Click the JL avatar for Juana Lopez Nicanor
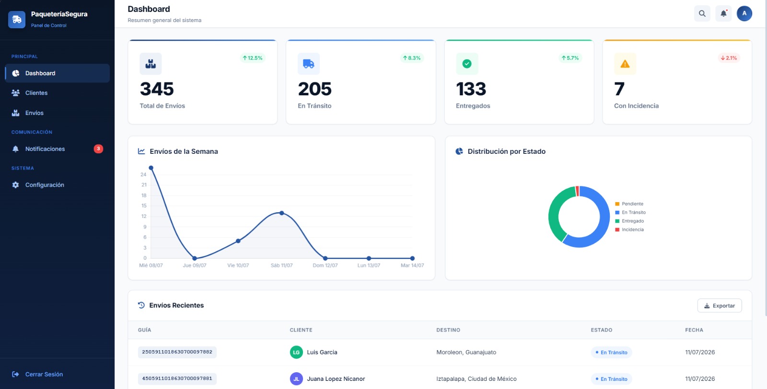 (296, 379)
